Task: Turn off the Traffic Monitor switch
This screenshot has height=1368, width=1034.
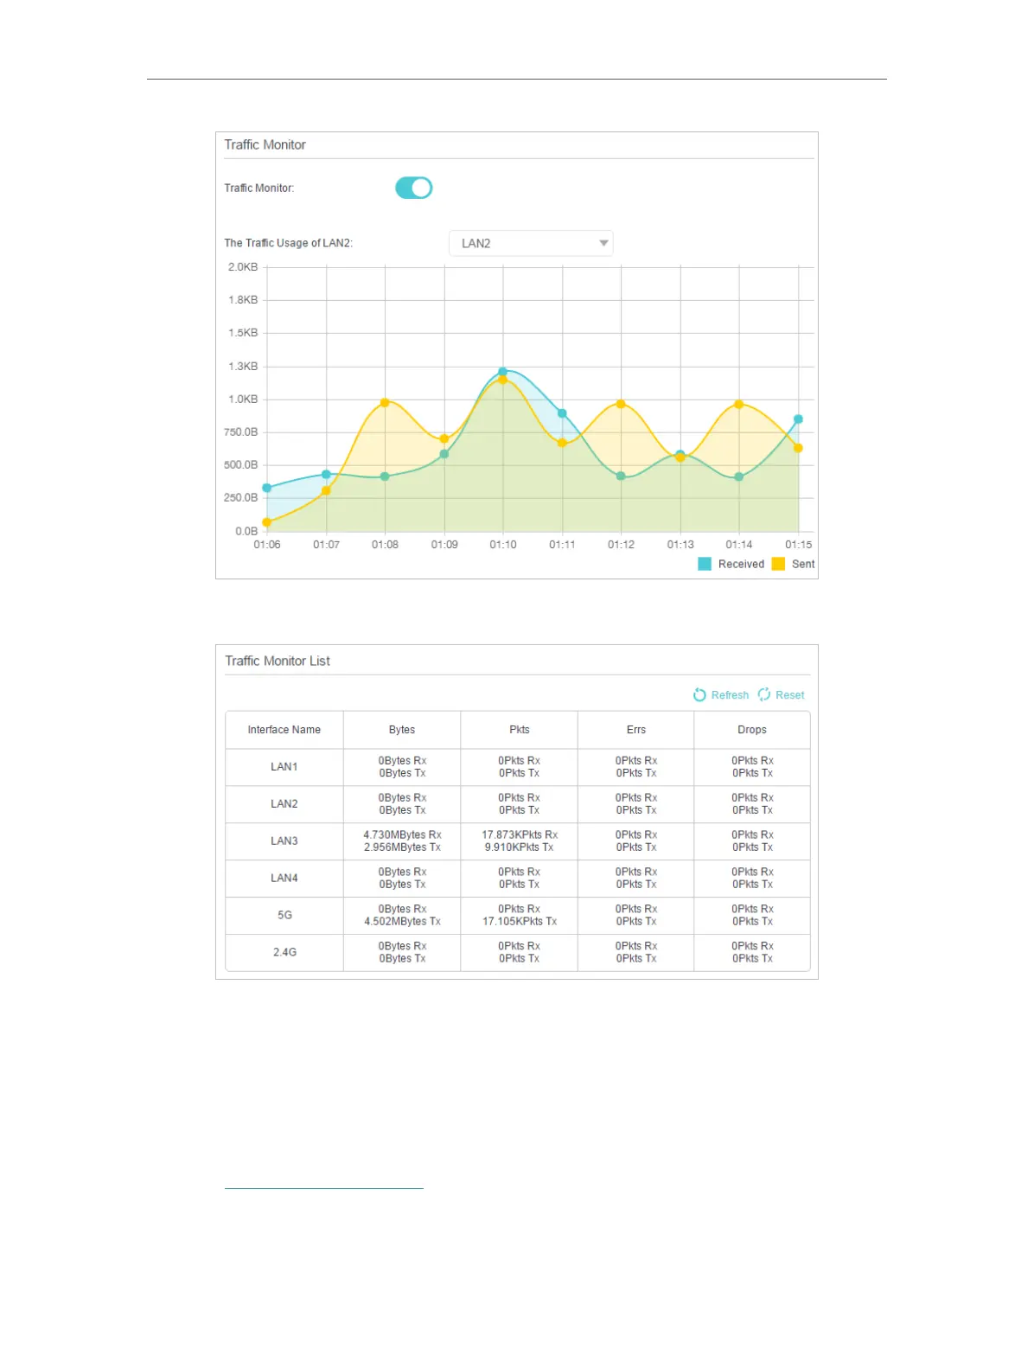Action: point(414,188)
